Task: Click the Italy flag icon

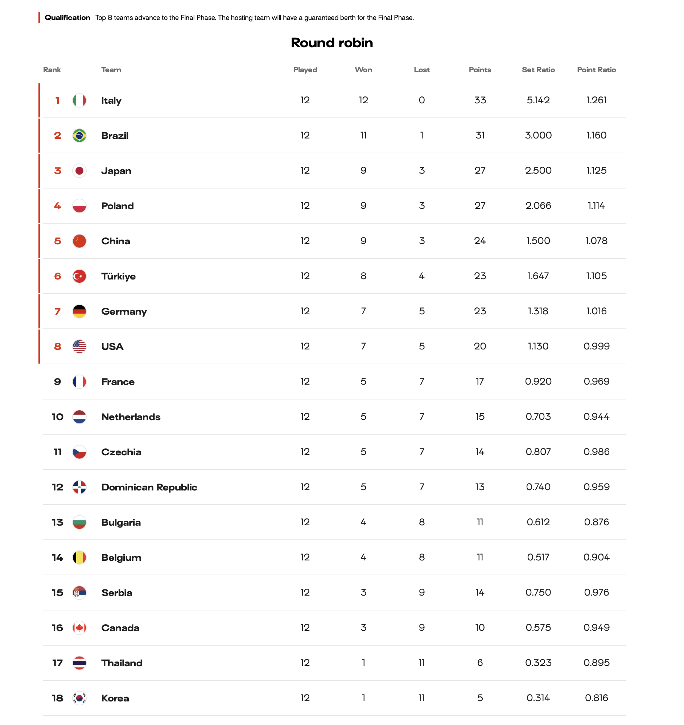Action: tap(79, 100)
